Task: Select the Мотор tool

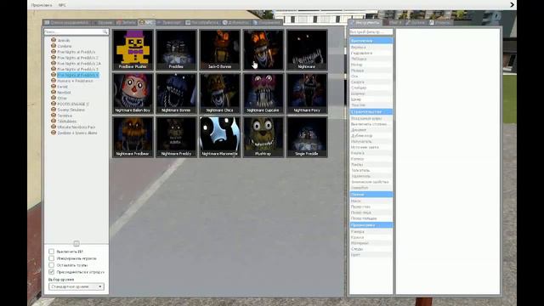Action: (371, 65)
